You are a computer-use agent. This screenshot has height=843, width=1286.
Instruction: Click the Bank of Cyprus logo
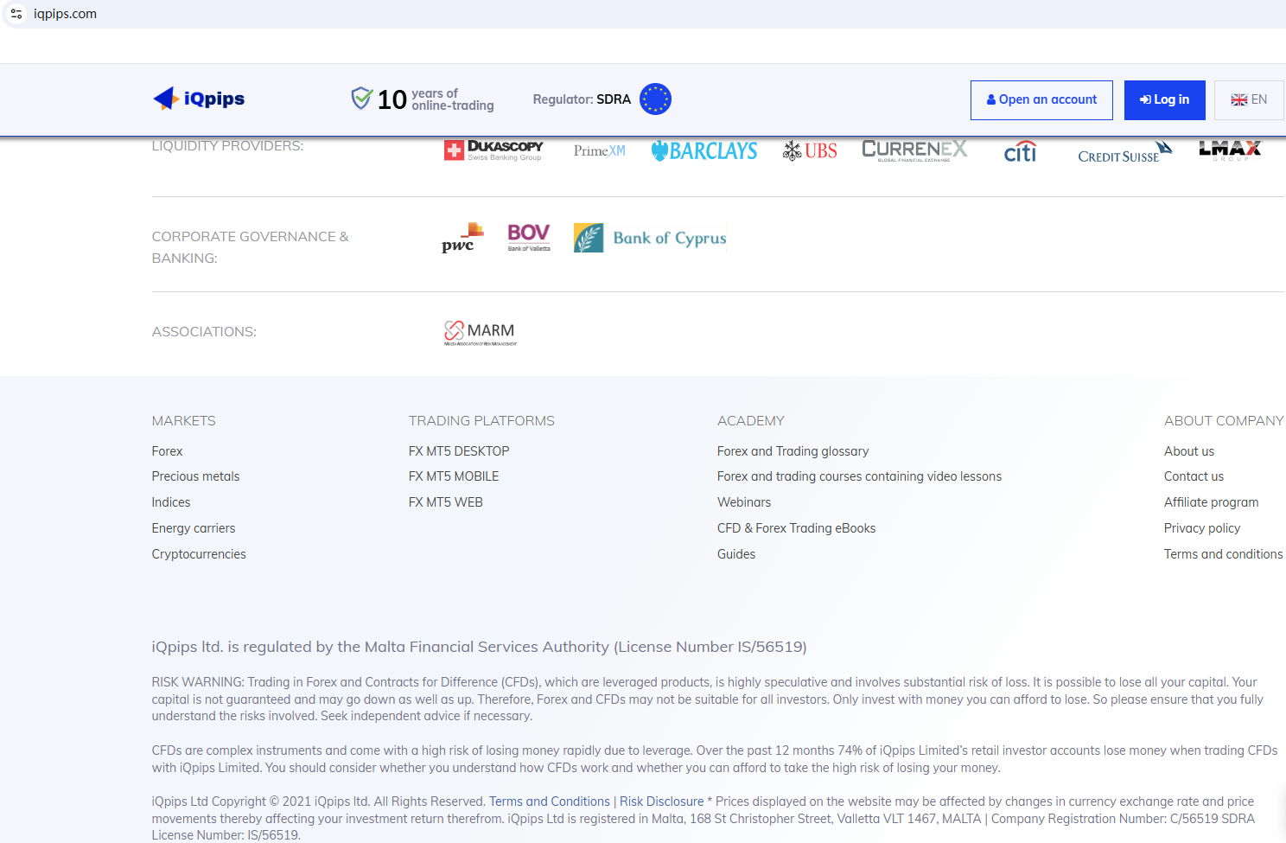click(x=650, y=238)
